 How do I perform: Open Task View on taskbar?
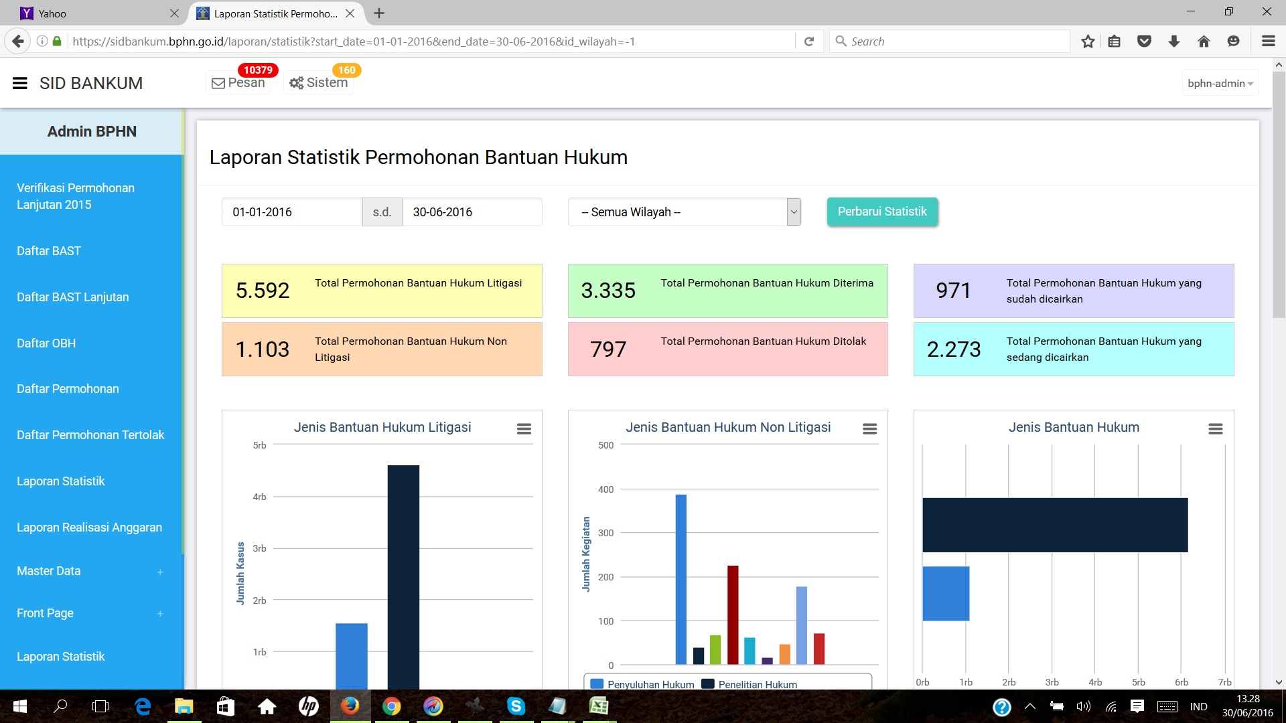click(100, 706)
